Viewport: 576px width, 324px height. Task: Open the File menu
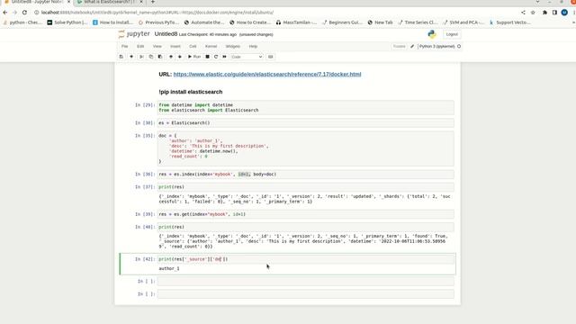125,46
